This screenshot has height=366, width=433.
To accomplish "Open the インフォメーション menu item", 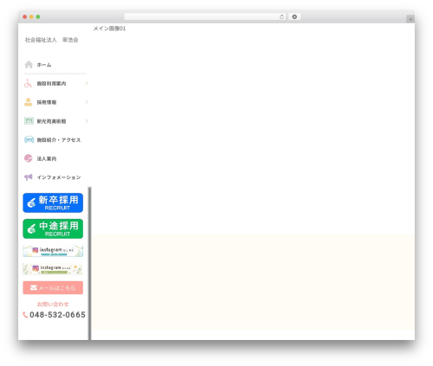I will (x=59, y=177).
